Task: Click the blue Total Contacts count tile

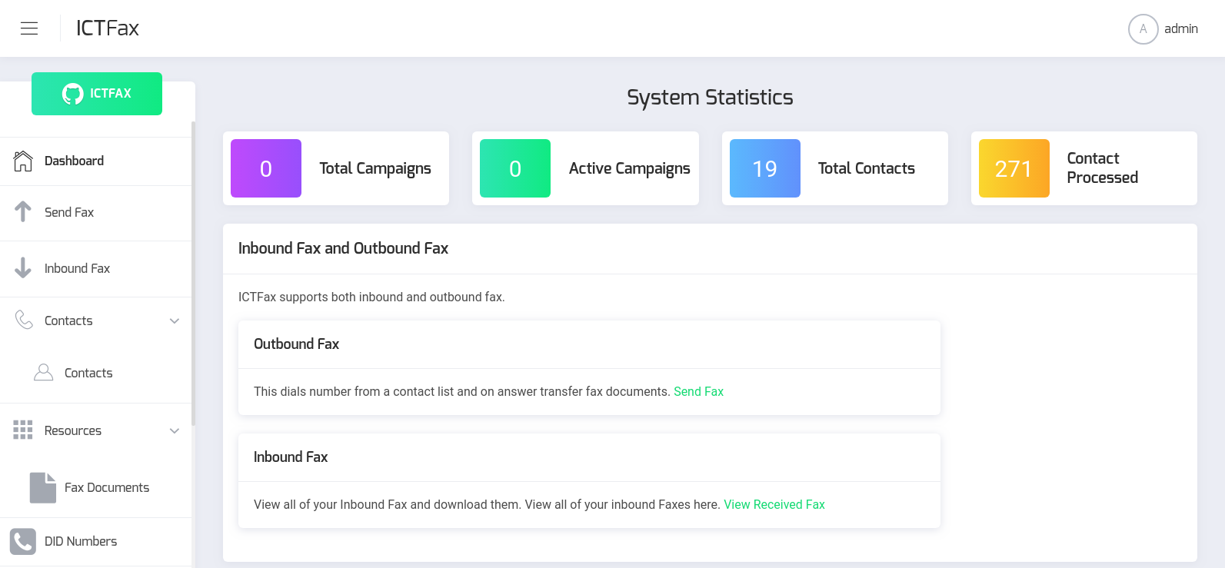Action: point(764,168)
